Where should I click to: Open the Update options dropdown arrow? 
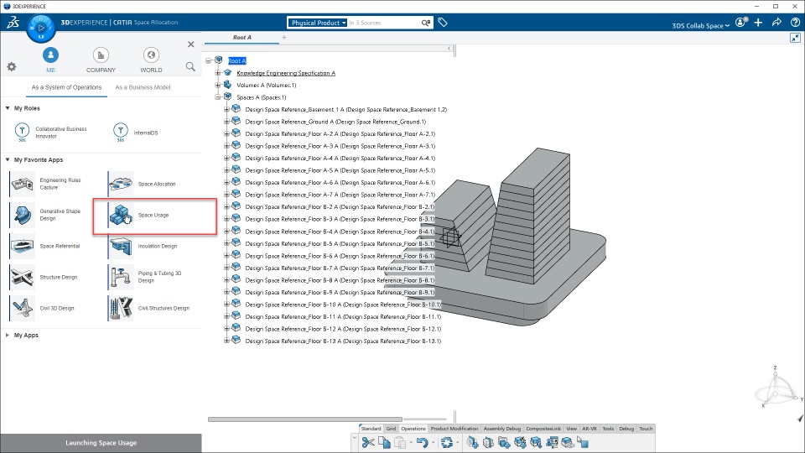(458, 442)
